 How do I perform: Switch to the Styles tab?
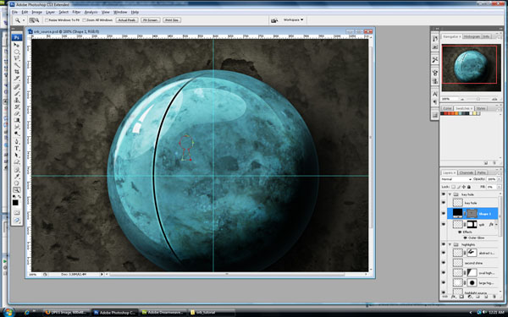tap(481, 108)
